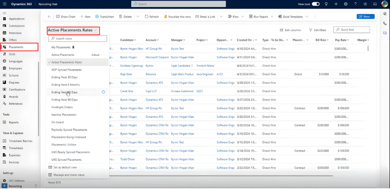390x189 pixels.
Task: Click Edit filters
Action: pyautogui.click(x=318, y=30)
